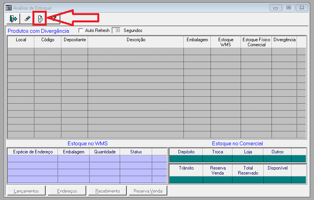
Task: Click the Reserva Venda button at bottom
Action: 148,191
